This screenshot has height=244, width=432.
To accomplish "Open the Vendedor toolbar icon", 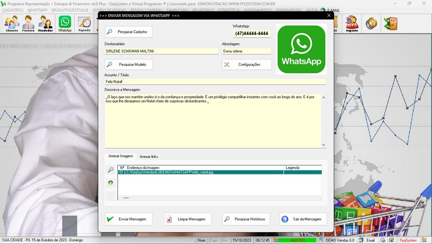I will (x=45, y=24).
